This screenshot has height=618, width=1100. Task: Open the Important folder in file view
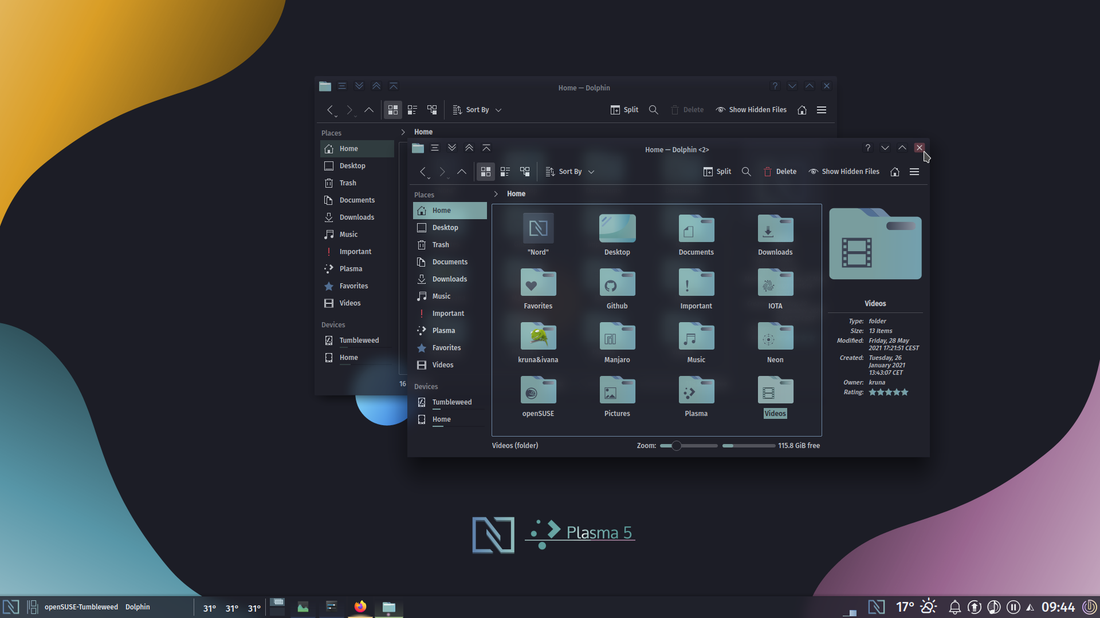point(696,282)
